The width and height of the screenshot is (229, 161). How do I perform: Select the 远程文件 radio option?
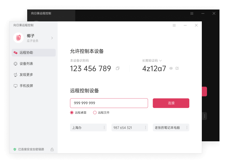point(95,112)
